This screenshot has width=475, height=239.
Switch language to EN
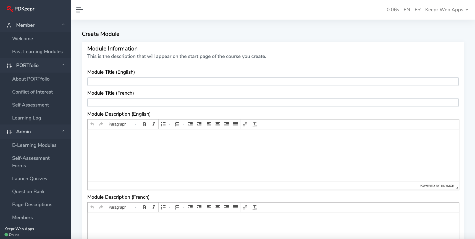(407, 10)
